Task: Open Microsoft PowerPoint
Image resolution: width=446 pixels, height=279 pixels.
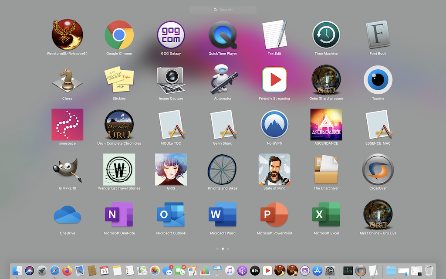Action: tap(274, 214)
